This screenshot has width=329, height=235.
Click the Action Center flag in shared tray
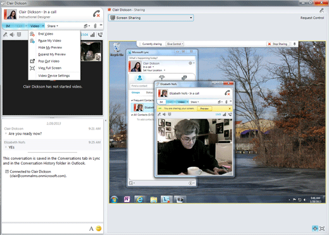pos(294,200)
